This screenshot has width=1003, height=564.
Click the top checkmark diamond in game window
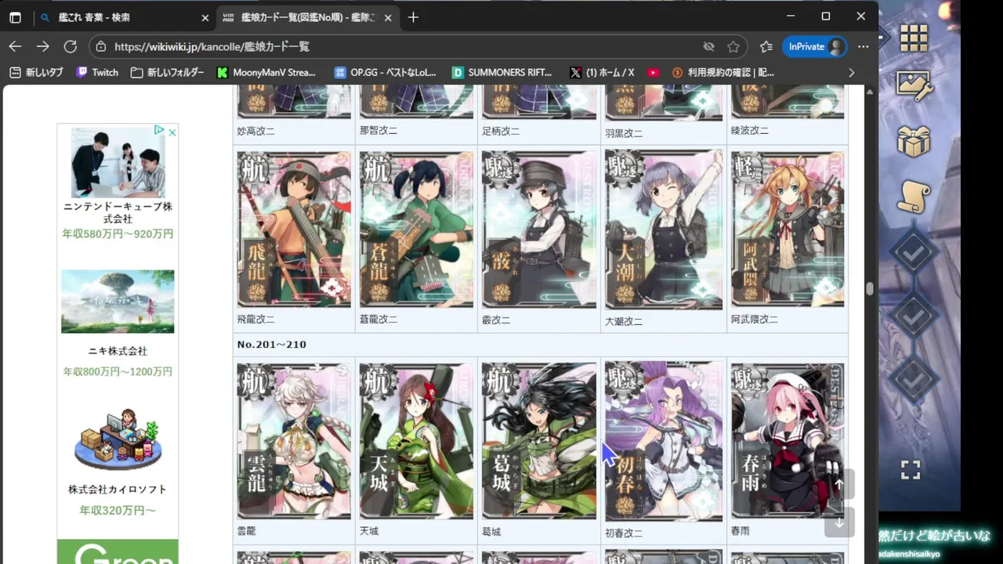914,253
